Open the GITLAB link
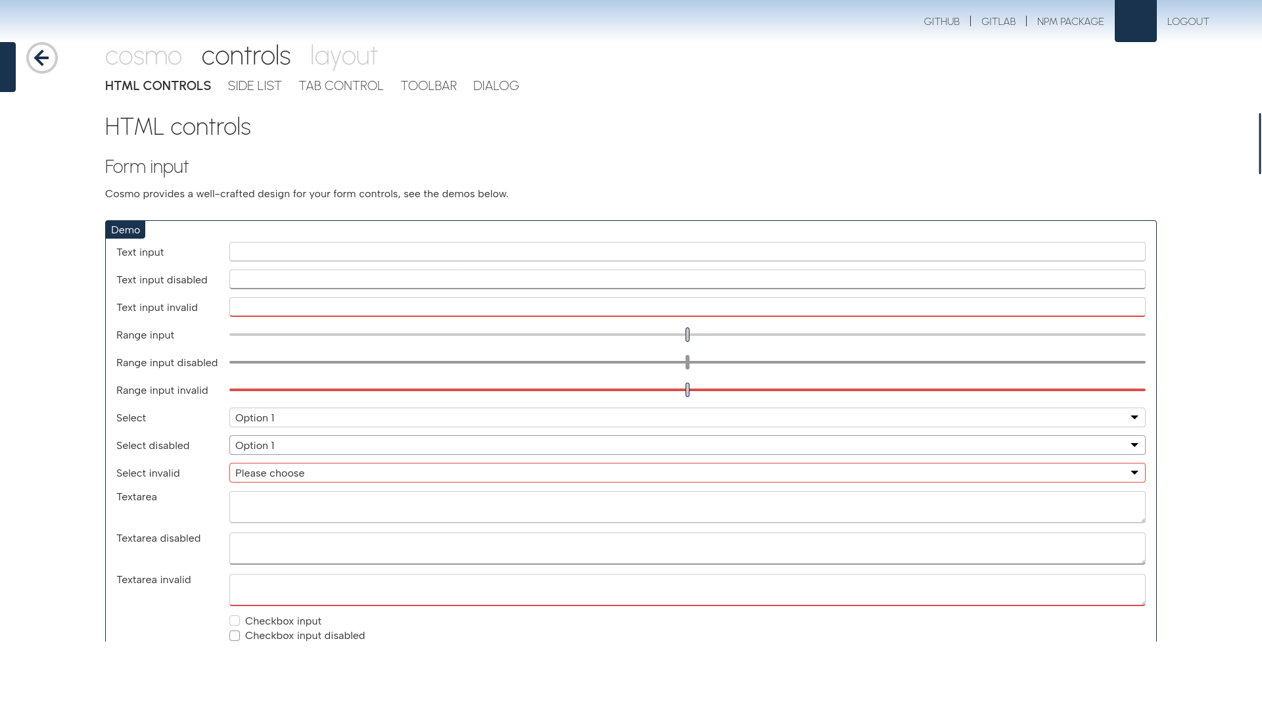The height and width of the screenshot is (710, 1262). (x=998, y=21)
